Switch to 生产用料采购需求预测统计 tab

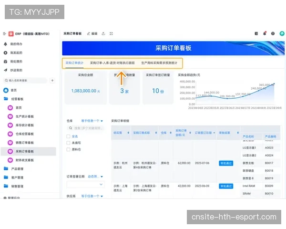click(159, 63)
